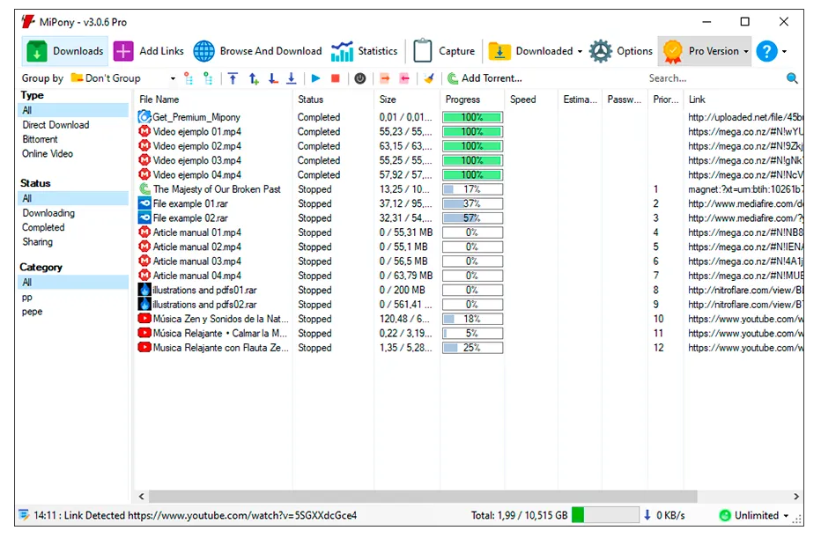Click the move-up priority arrow icon
This screenshot has height=538, width=821.
(254, 78)
